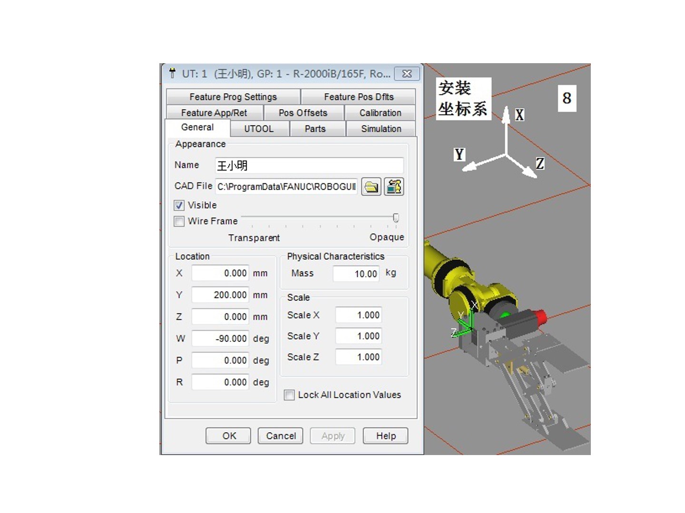Select the R rotation field
The height and width of the screenshot is (513, 685).
coord(220,382)
